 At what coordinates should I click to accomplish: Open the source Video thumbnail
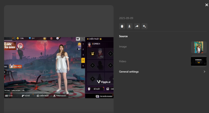(199, 61)
